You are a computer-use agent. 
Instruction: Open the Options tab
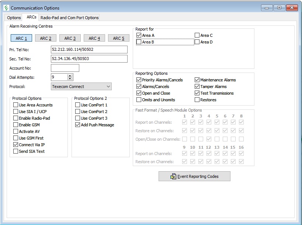pos(14,18)
